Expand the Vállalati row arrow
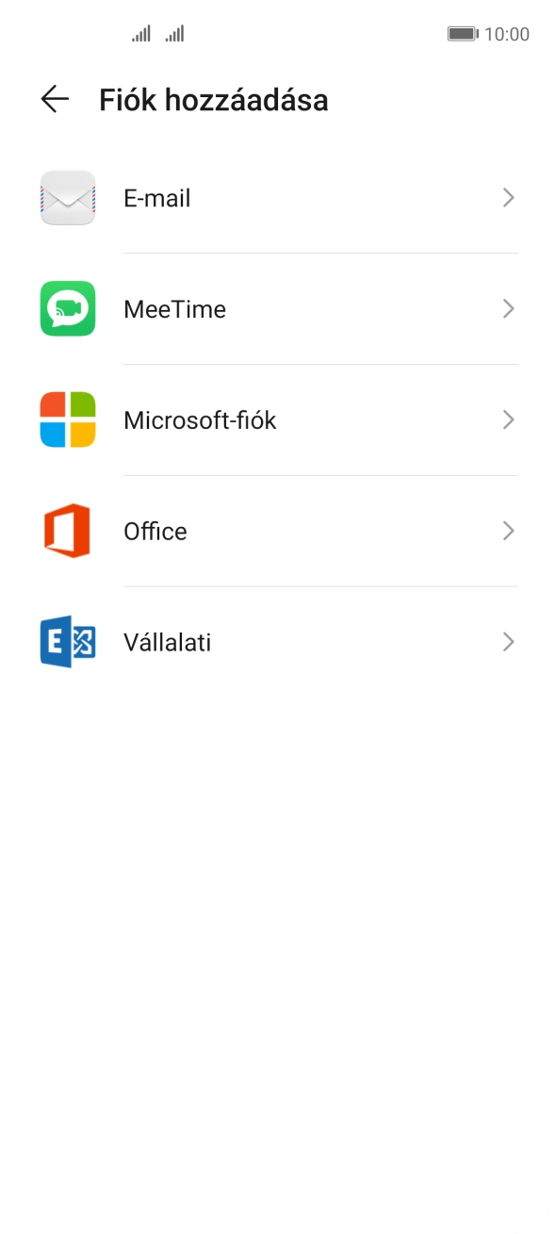Viewport: 555px width, 1234px height. [x=509, y=642]
